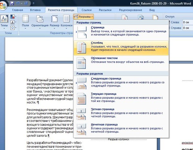Click the Слева indent field
This screenshot has height=150, width=193.
(x=188, y=23)
